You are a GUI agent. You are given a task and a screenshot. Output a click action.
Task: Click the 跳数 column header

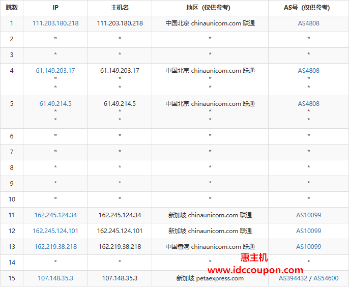(x=12, y=8)
